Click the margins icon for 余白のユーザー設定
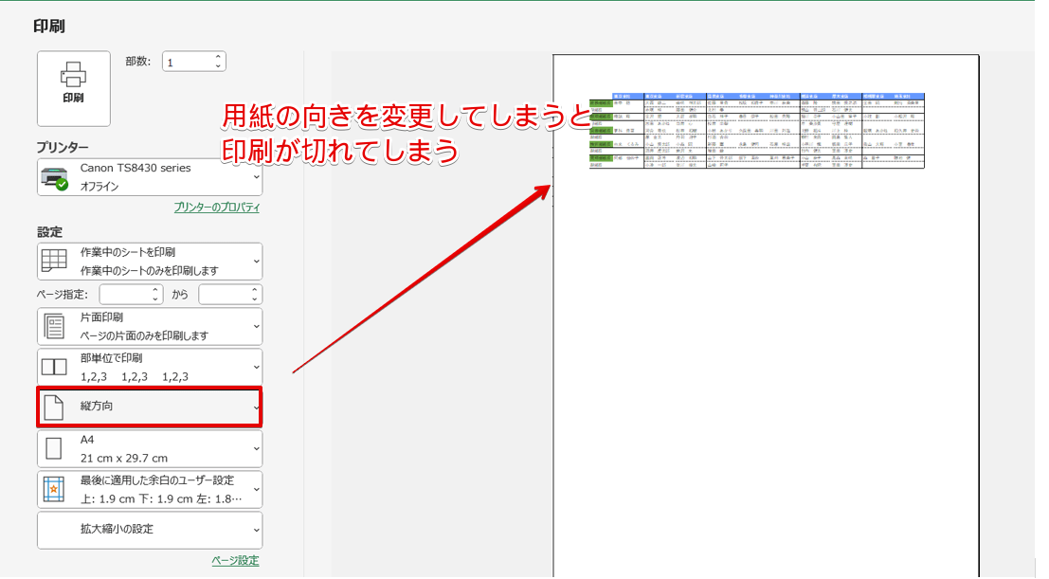The width and height of the screenshot is (1049, 579). [53, 490]
